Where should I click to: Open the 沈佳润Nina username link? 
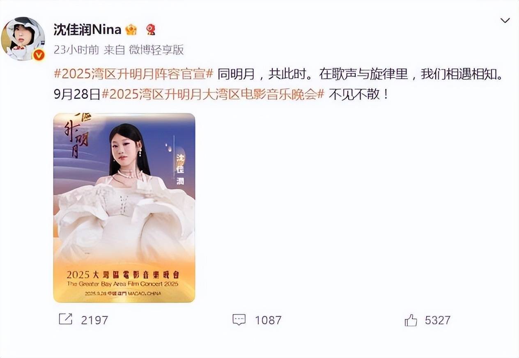pyautogui.click(x=87, y=30)
